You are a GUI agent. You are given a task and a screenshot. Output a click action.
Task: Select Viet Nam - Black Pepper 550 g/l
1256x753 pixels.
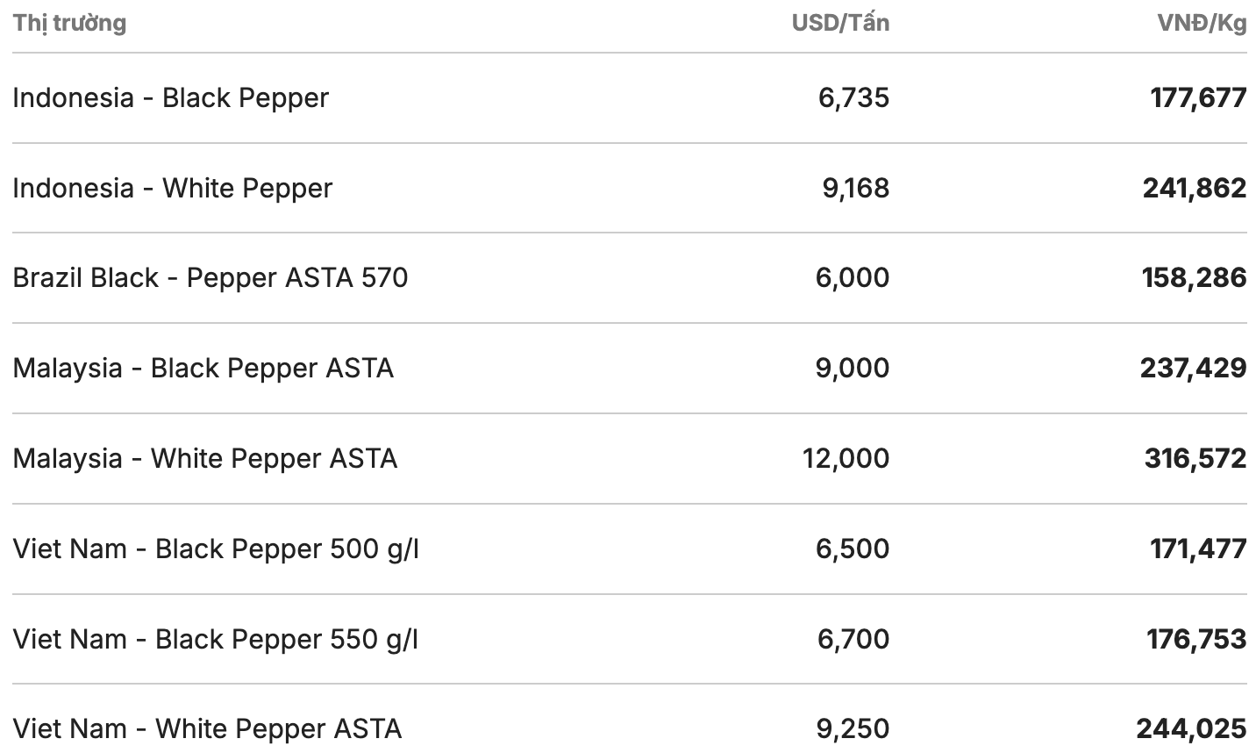(x=216, y=639)
